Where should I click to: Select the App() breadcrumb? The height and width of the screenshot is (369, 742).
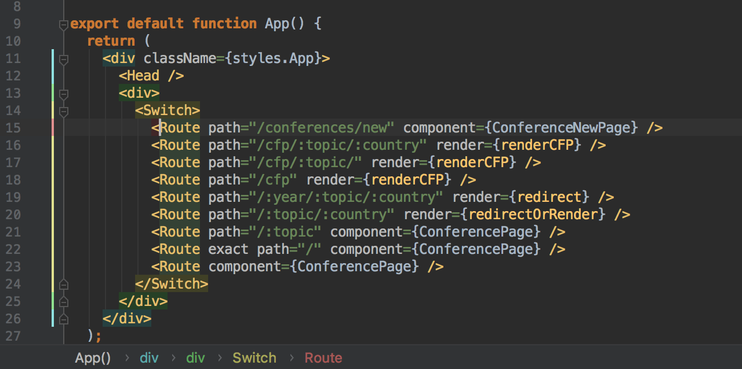coord(93,358)
